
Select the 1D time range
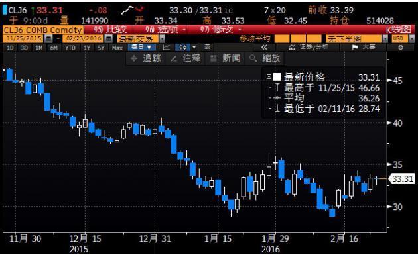tap(10, 48)
